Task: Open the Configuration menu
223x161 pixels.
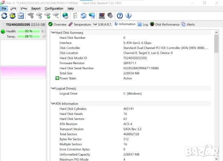Action: 54,8
